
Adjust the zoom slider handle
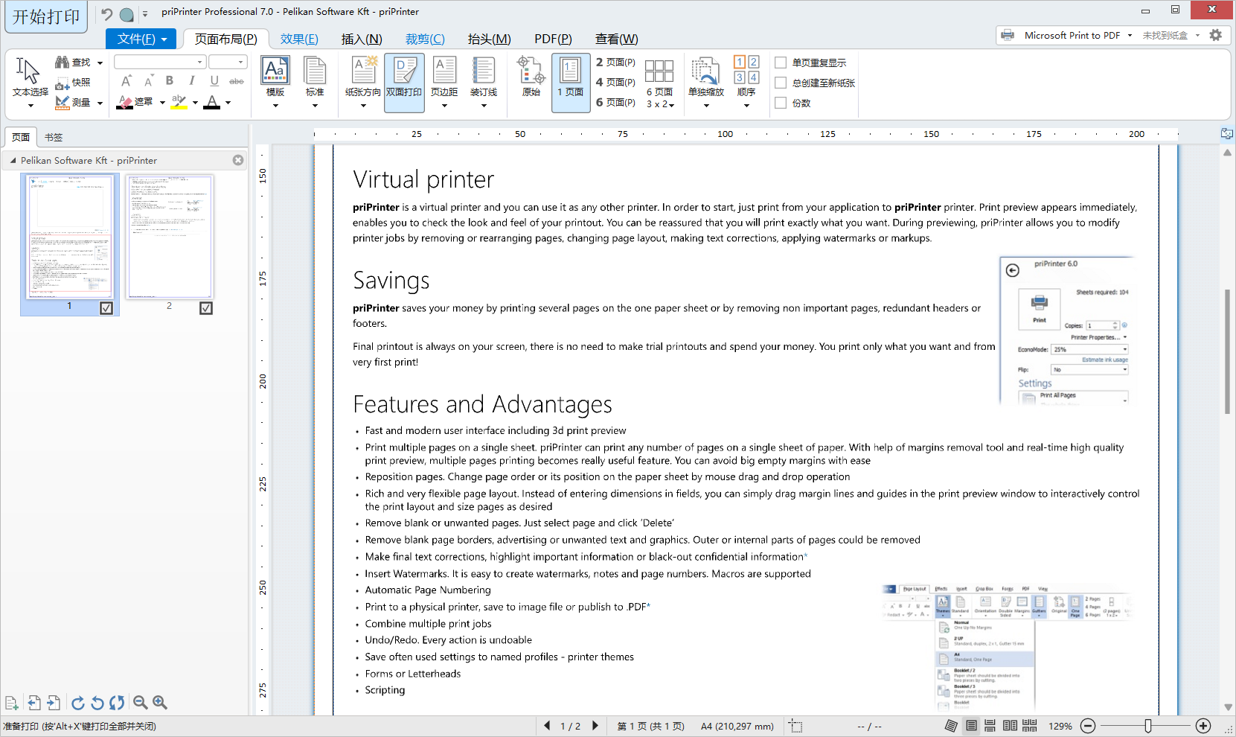click(x=1148, y=726)
